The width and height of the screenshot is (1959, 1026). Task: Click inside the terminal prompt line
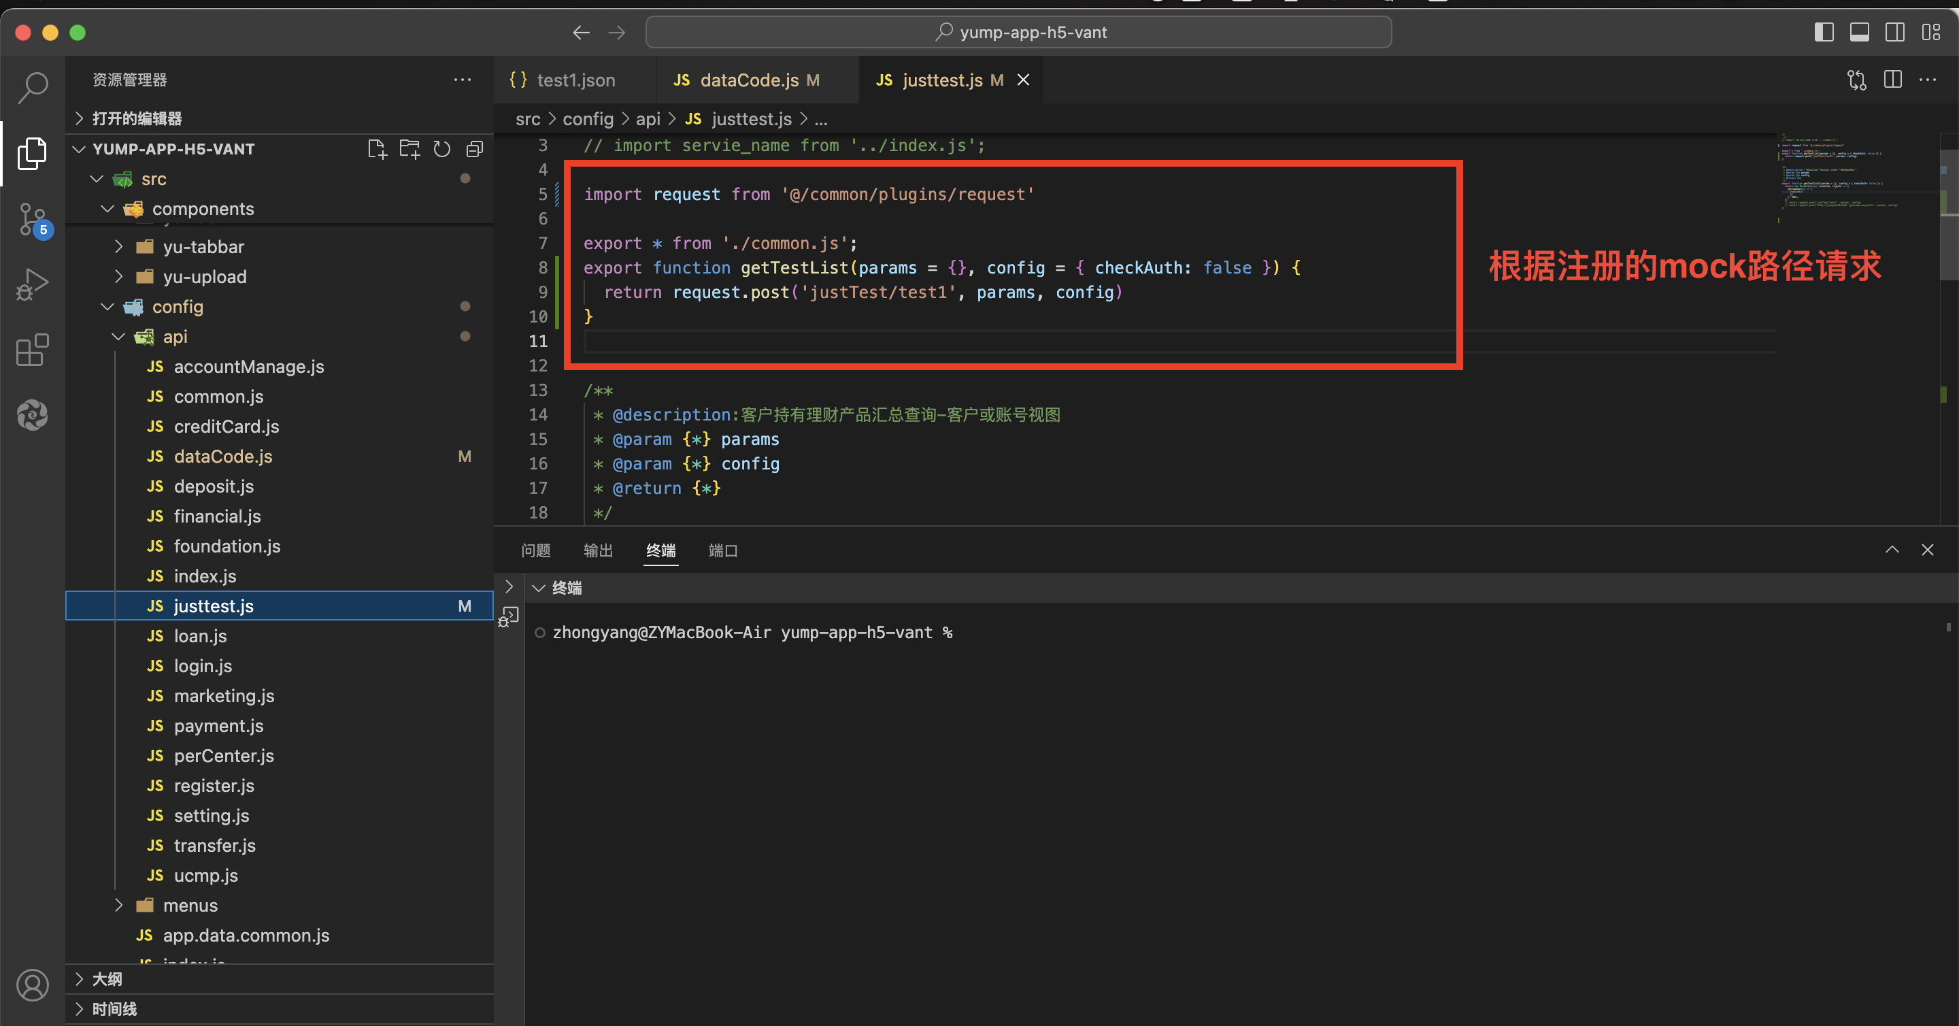pyautogui.click(x=752, y=633)
